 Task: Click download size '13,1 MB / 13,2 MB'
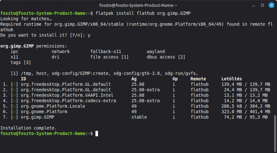tap(246, 96)
